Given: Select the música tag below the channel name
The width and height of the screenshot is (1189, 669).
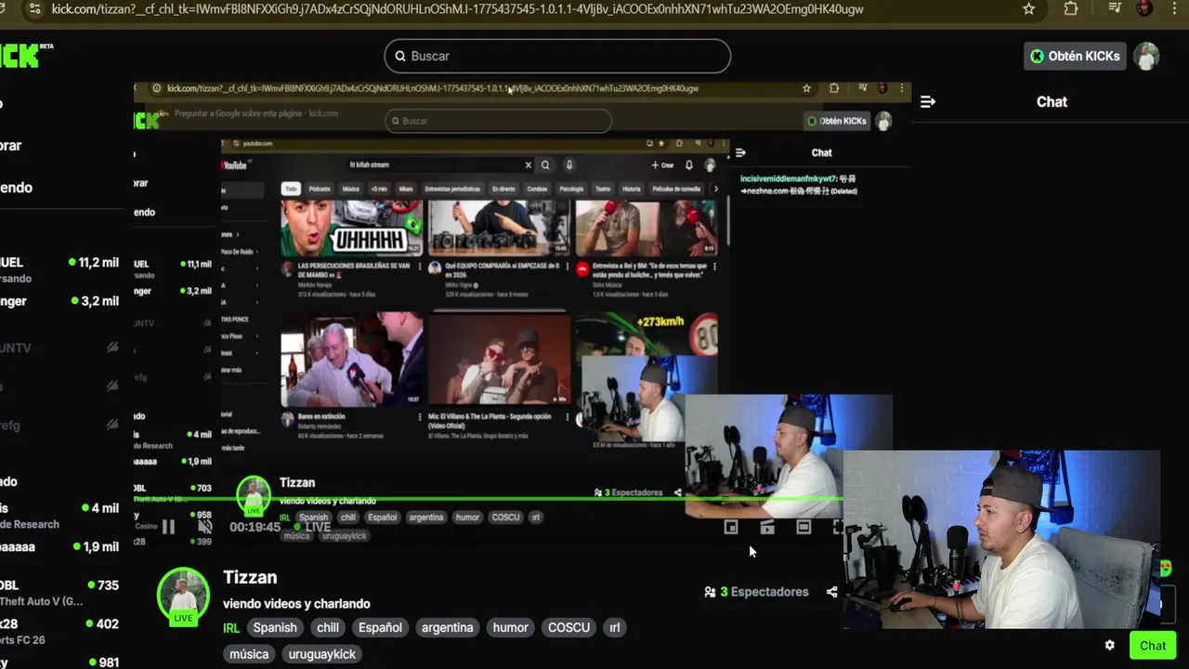Looking at the screenshot, I should coord(249,654).
